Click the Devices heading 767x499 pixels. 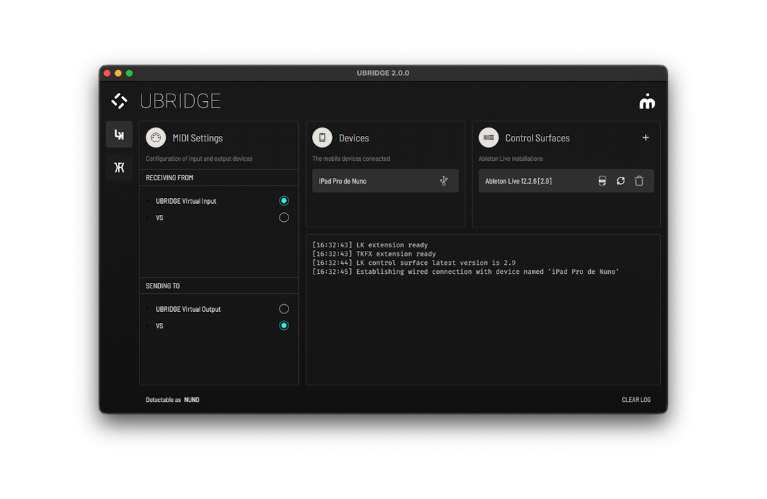pos(354,138)
